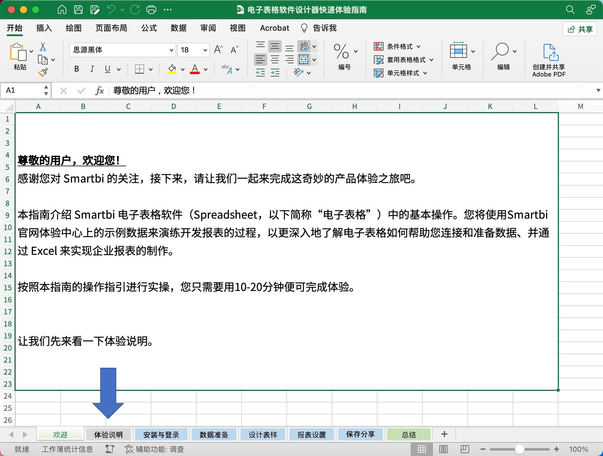
Task: Toggle Bold formatting
Action: pyautogui.click(x=77, y=69)
